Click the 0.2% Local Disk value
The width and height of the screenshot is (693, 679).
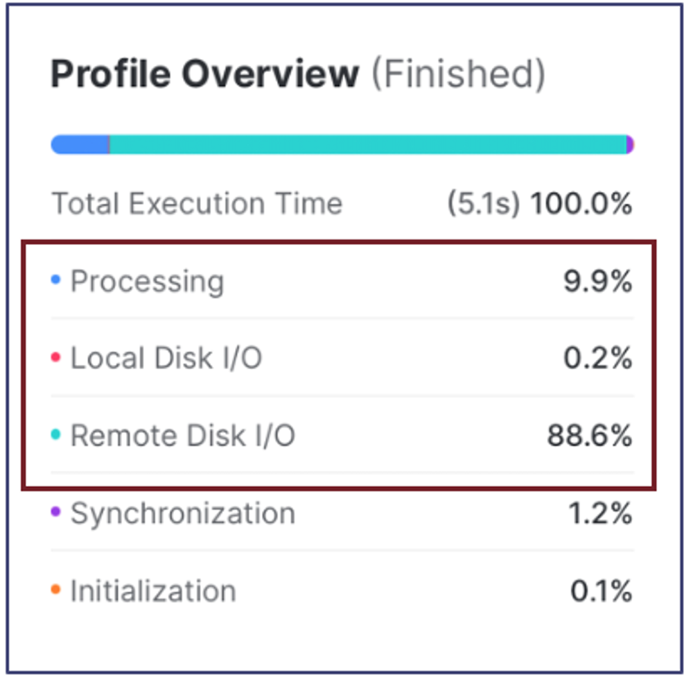click(598, 358)
